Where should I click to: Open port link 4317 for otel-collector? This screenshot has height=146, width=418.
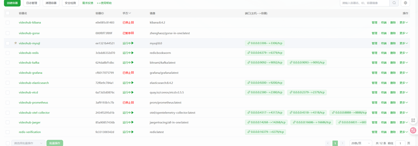click(265, 112)
